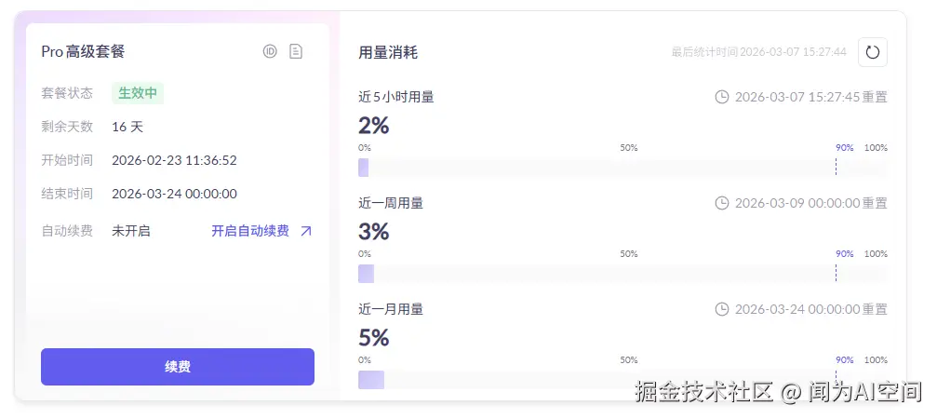Click the arrow icon after 开启自动续费
The width and height of the screenshot is (937, 419).
click(x=306, y=231)
